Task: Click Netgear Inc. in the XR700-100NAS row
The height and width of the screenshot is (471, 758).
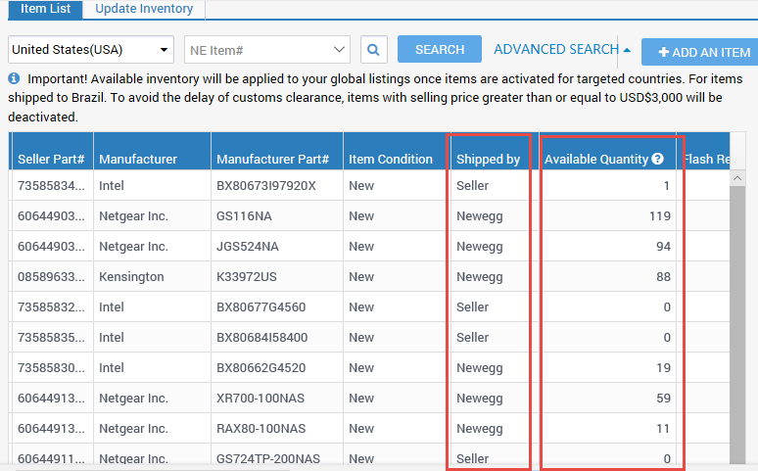Action: click(x=133, y=399)
